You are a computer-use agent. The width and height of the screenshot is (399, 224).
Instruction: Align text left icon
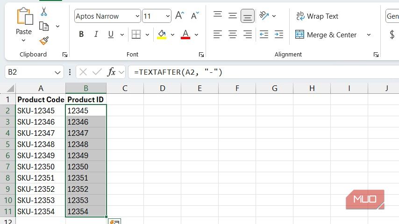[x=218, y=34]
